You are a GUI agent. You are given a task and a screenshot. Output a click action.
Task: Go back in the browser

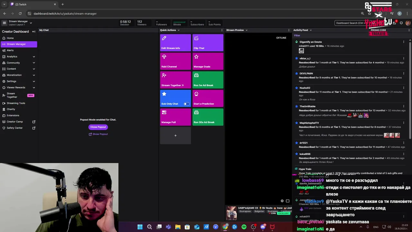tap(5, 14)
